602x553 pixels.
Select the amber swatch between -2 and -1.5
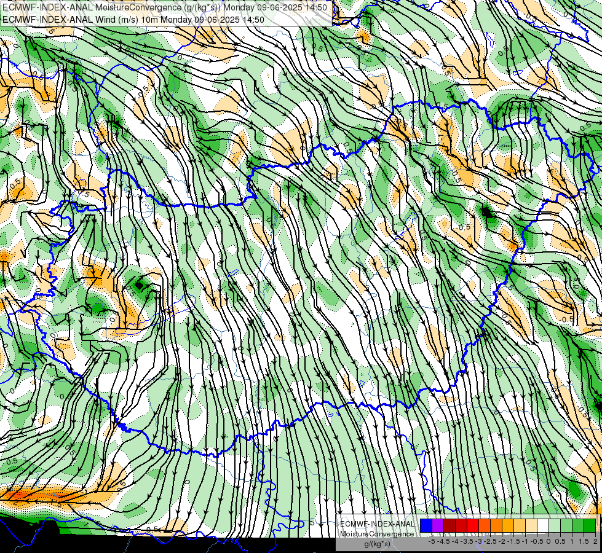[508, 526]
